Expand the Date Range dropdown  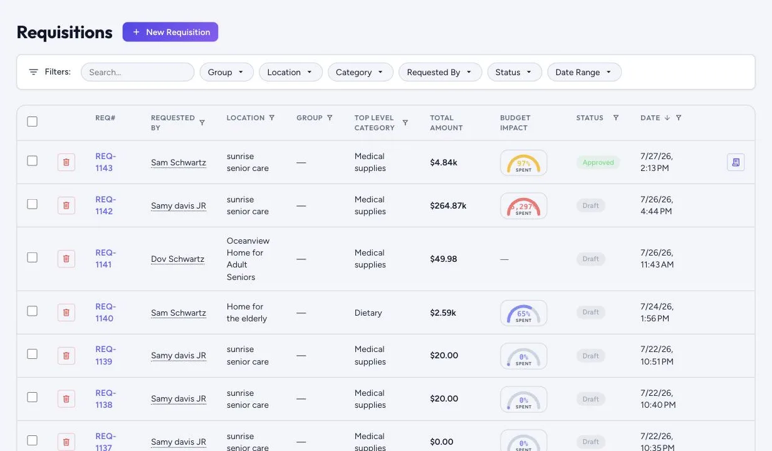[x=585, y=72]
